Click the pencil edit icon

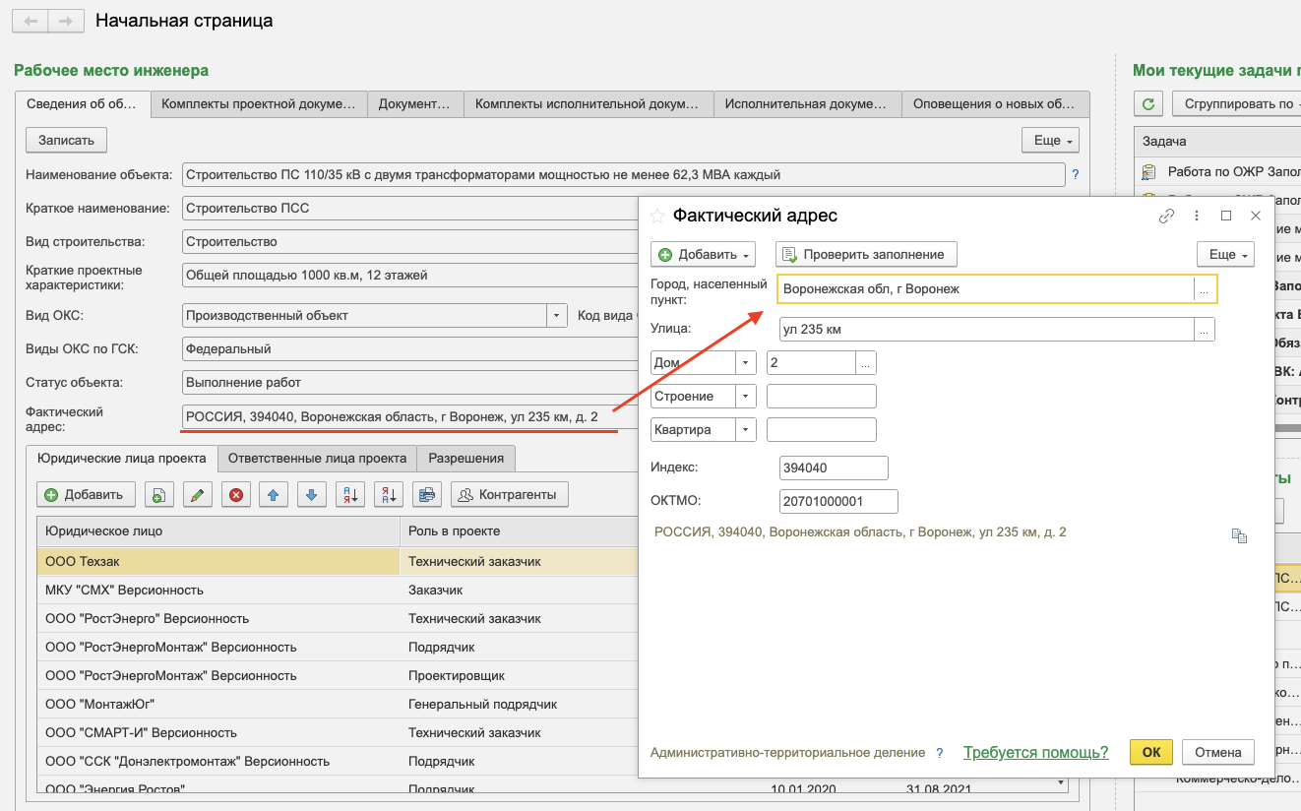198,494
